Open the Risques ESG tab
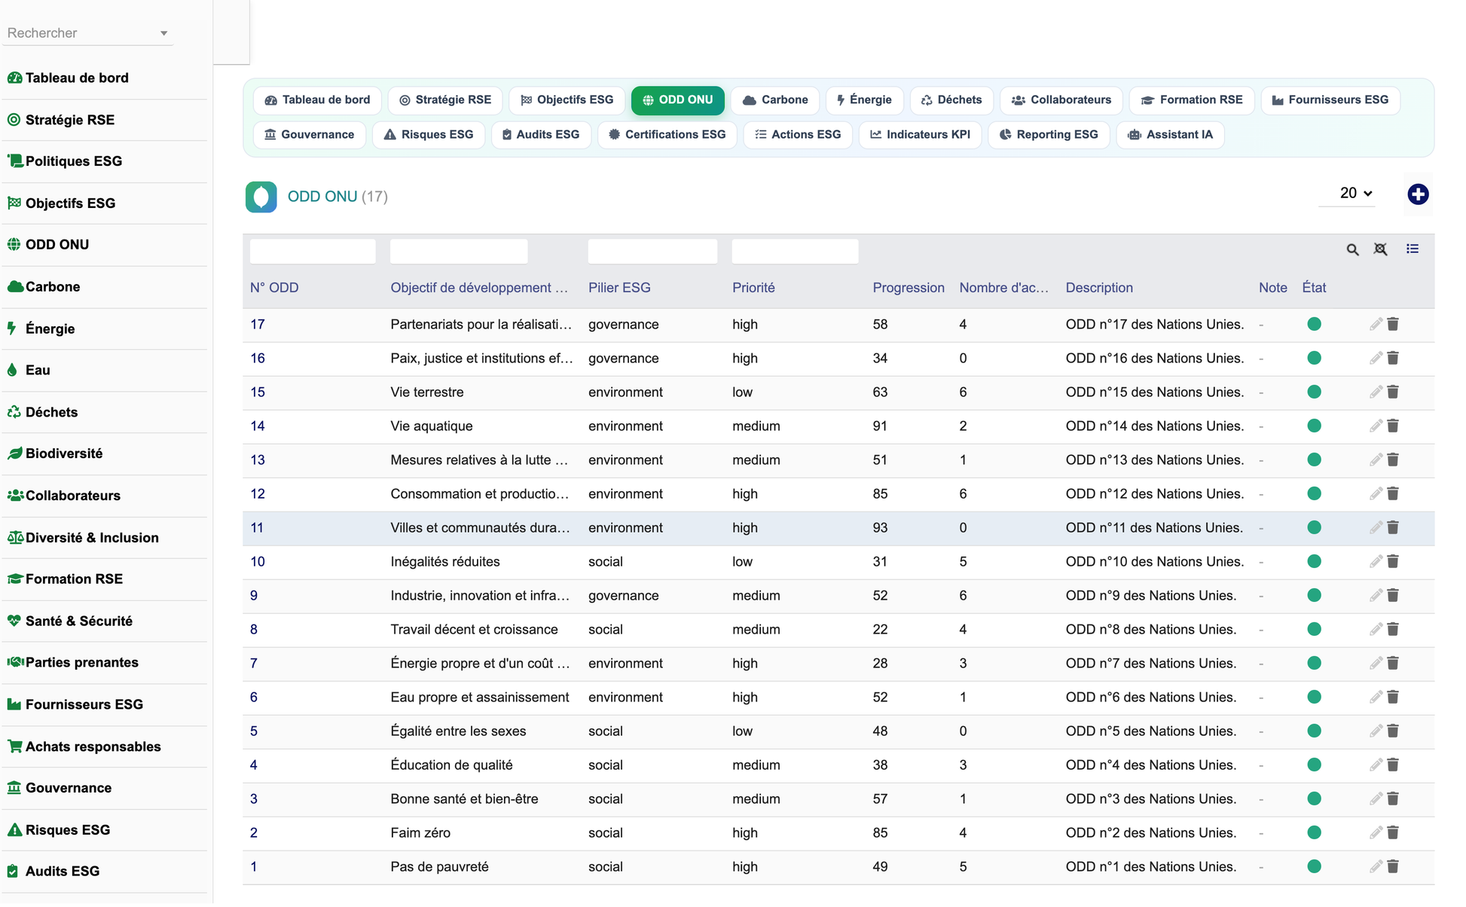Viewport: 1466px width, 907px height. (429, 135)
